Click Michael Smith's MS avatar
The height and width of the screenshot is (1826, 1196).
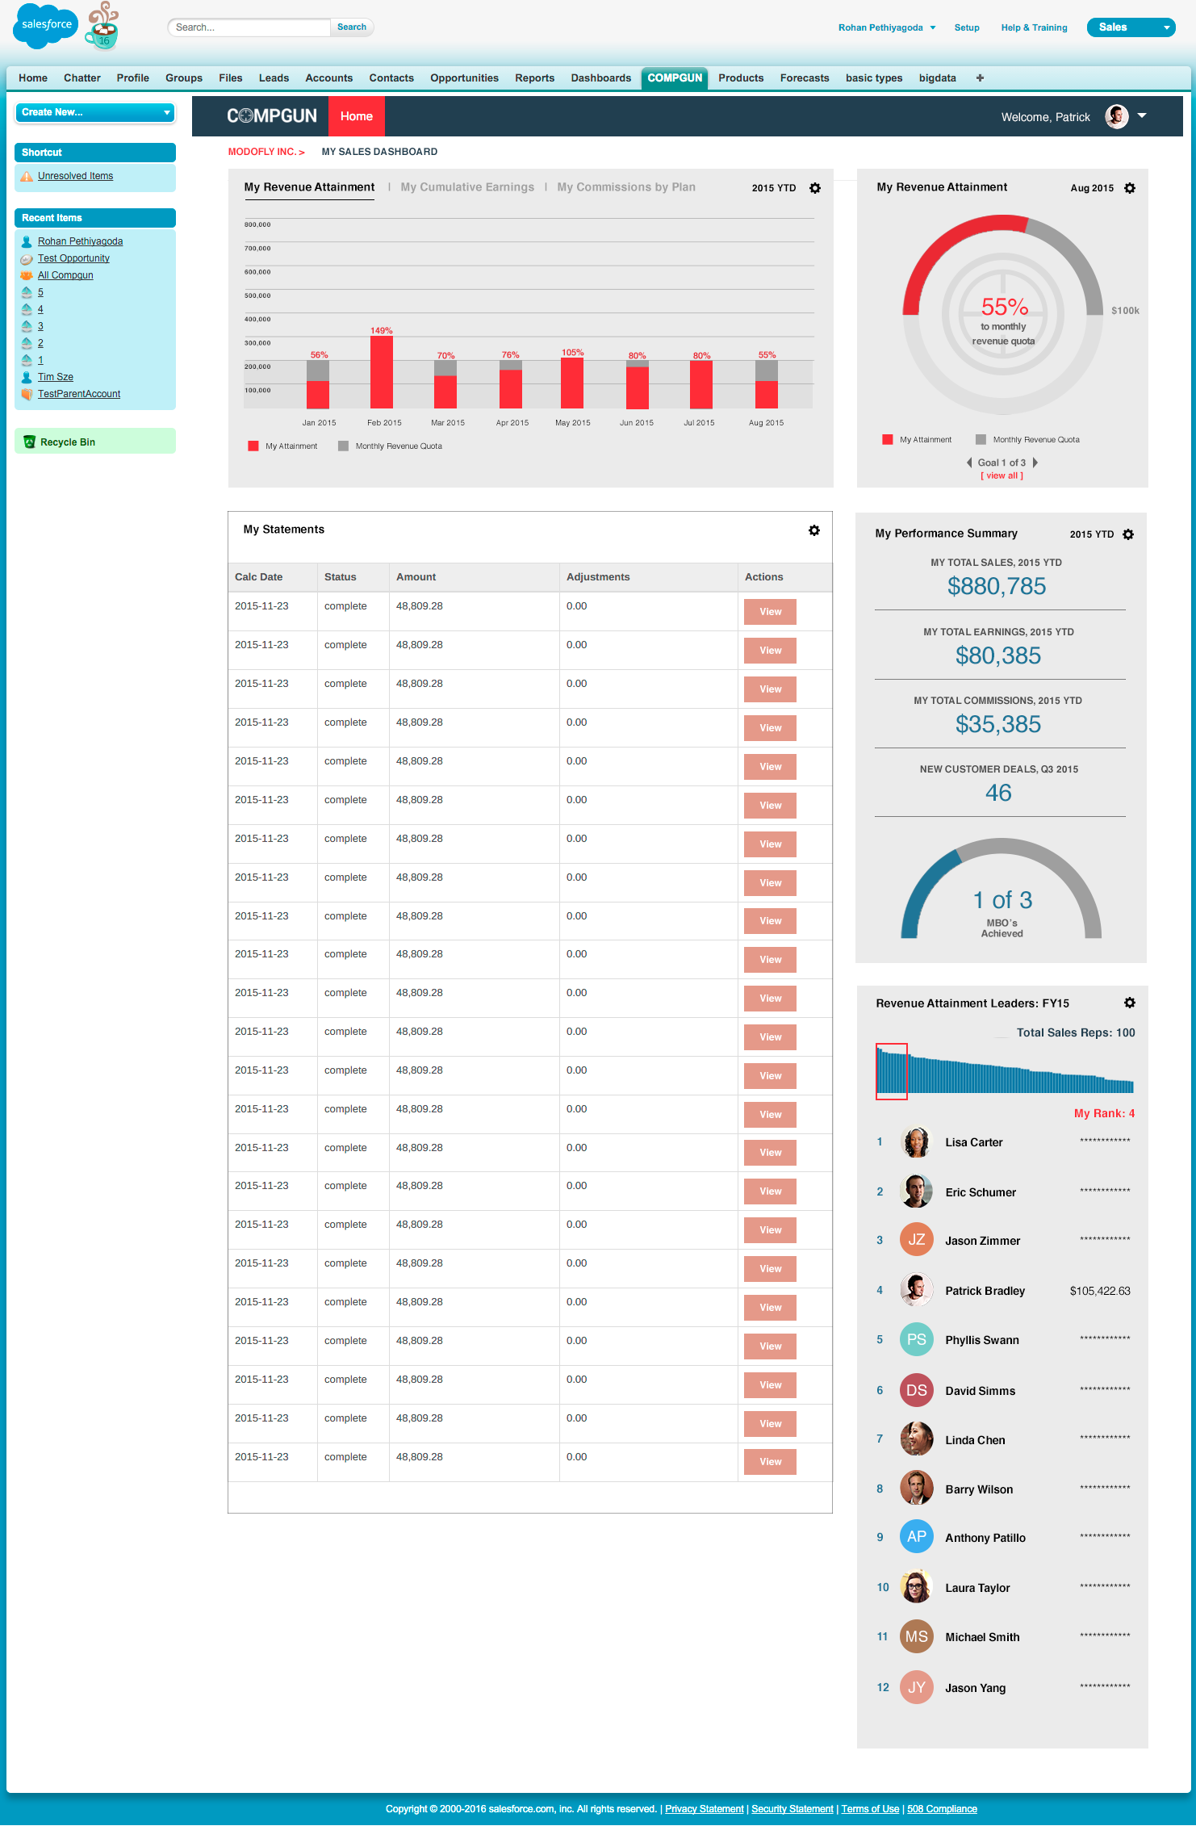(x=916, y=1636)
